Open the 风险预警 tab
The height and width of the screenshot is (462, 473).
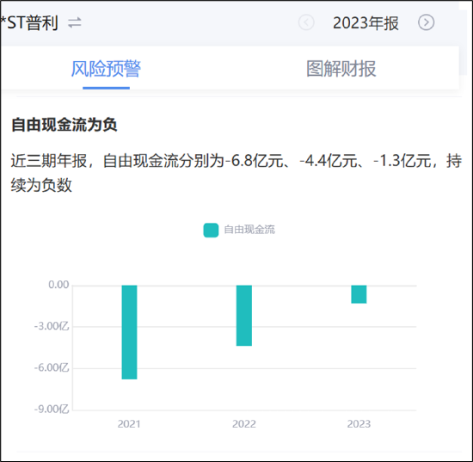(x=106, y=69)
